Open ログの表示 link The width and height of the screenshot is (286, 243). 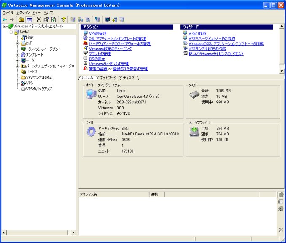[x=97, y=59]
